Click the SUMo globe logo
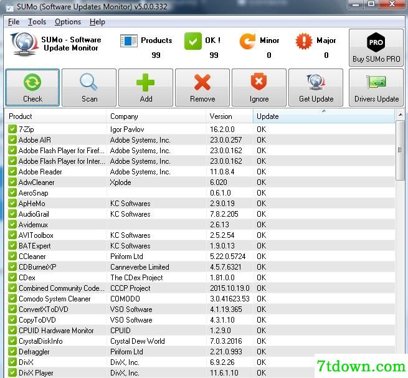 pos(24,44)
